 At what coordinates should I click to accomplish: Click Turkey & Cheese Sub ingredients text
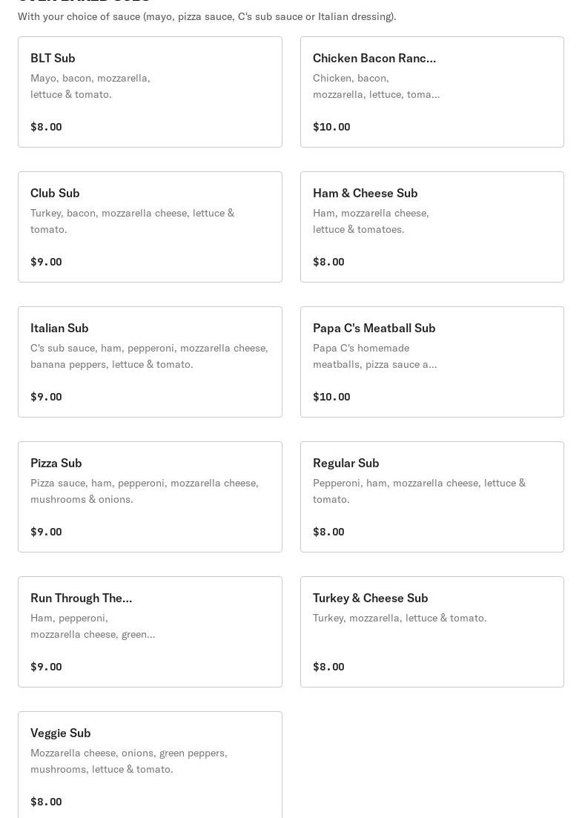[x=400, y=619]
